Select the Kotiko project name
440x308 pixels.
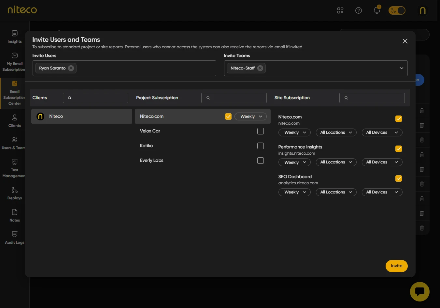pos(146,146)
